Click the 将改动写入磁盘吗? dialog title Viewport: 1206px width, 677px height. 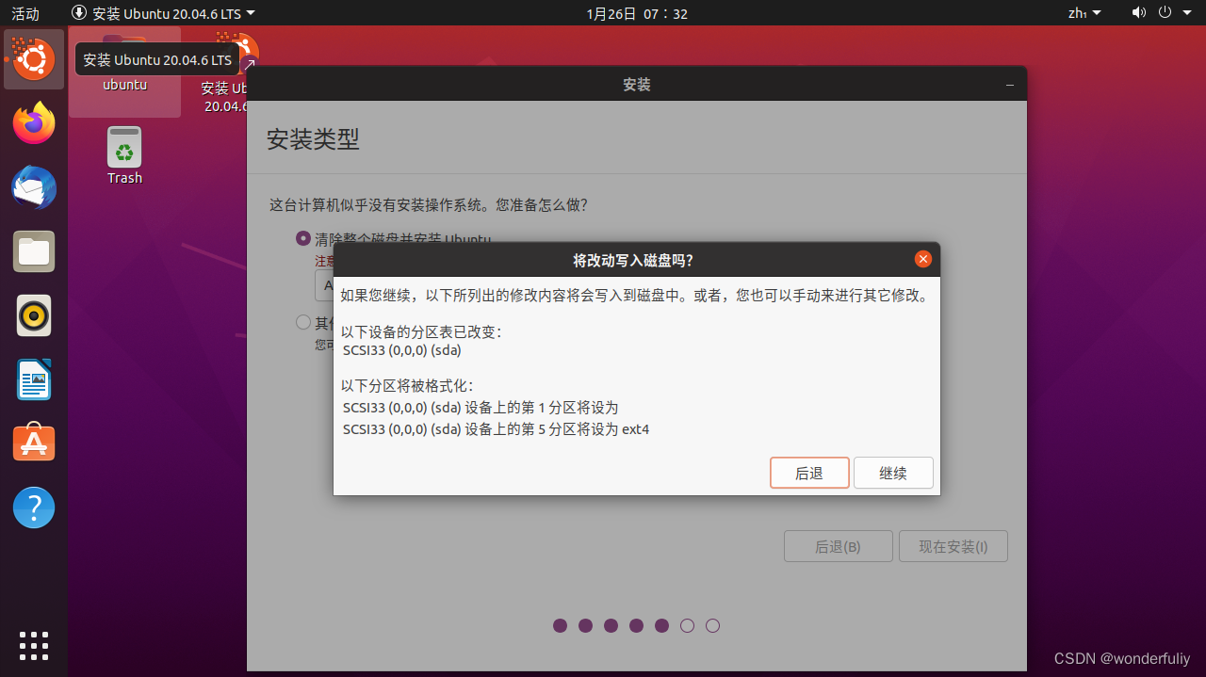633,260
